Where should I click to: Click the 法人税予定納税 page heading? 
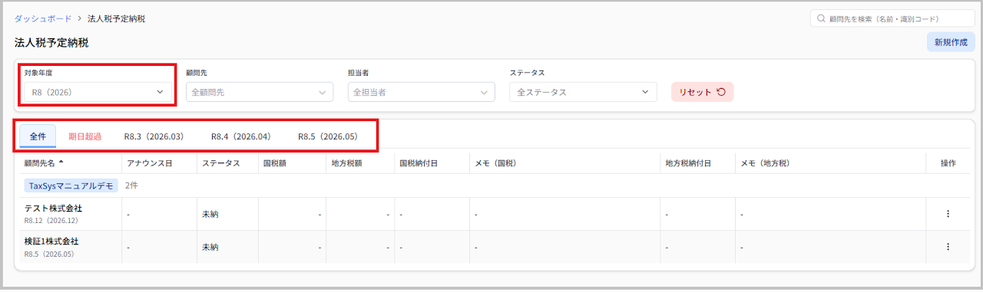click(x=51, y=42)
